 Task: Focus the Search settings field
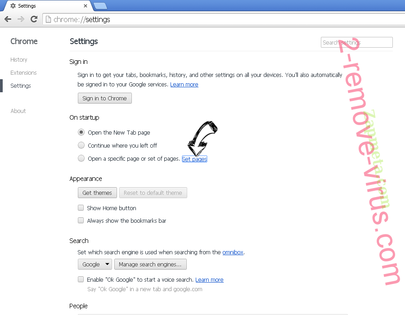click(x=357, y=42)
